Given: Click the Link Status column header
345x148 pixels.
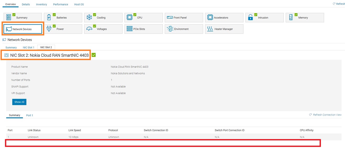Looking at the screenshot, I should pos(34,130).
